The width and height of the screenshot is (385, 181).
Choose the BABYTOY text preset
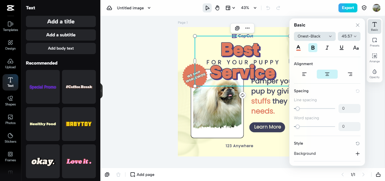[79, 124]
